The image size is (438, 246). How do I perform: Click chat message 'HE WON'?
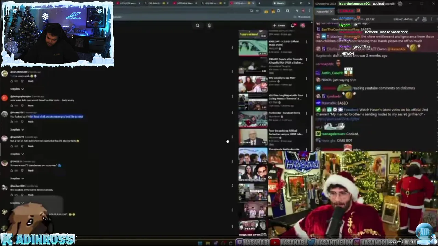coord(348,54)
